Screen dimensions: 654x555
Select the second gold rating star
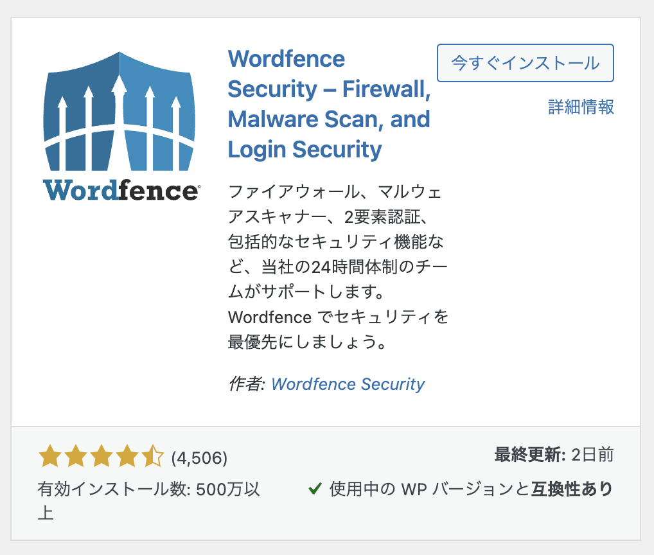click(x=76, y=456)
